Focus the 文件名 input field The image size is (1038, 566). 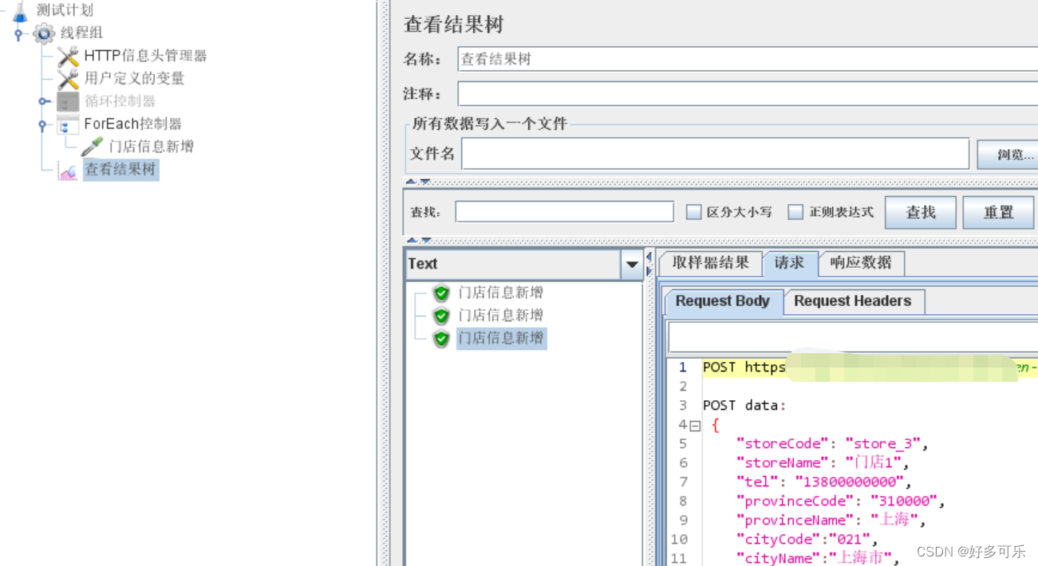coord(716,154)
